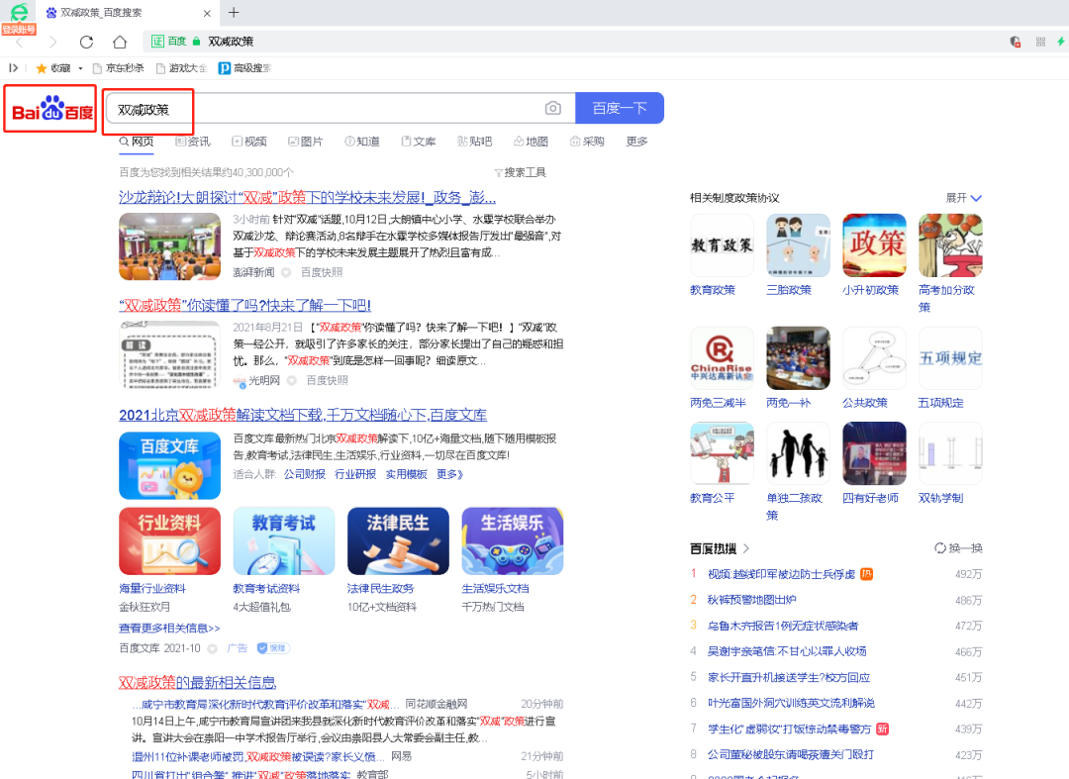Image resolution: width=1069 pixels, height=779 pixels.
Task: Open image search with the camera icon
Action: pyautogui.click(x=553, y=108)
